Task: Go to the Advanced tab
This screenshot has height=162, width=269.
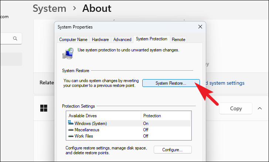Action: 122,40
